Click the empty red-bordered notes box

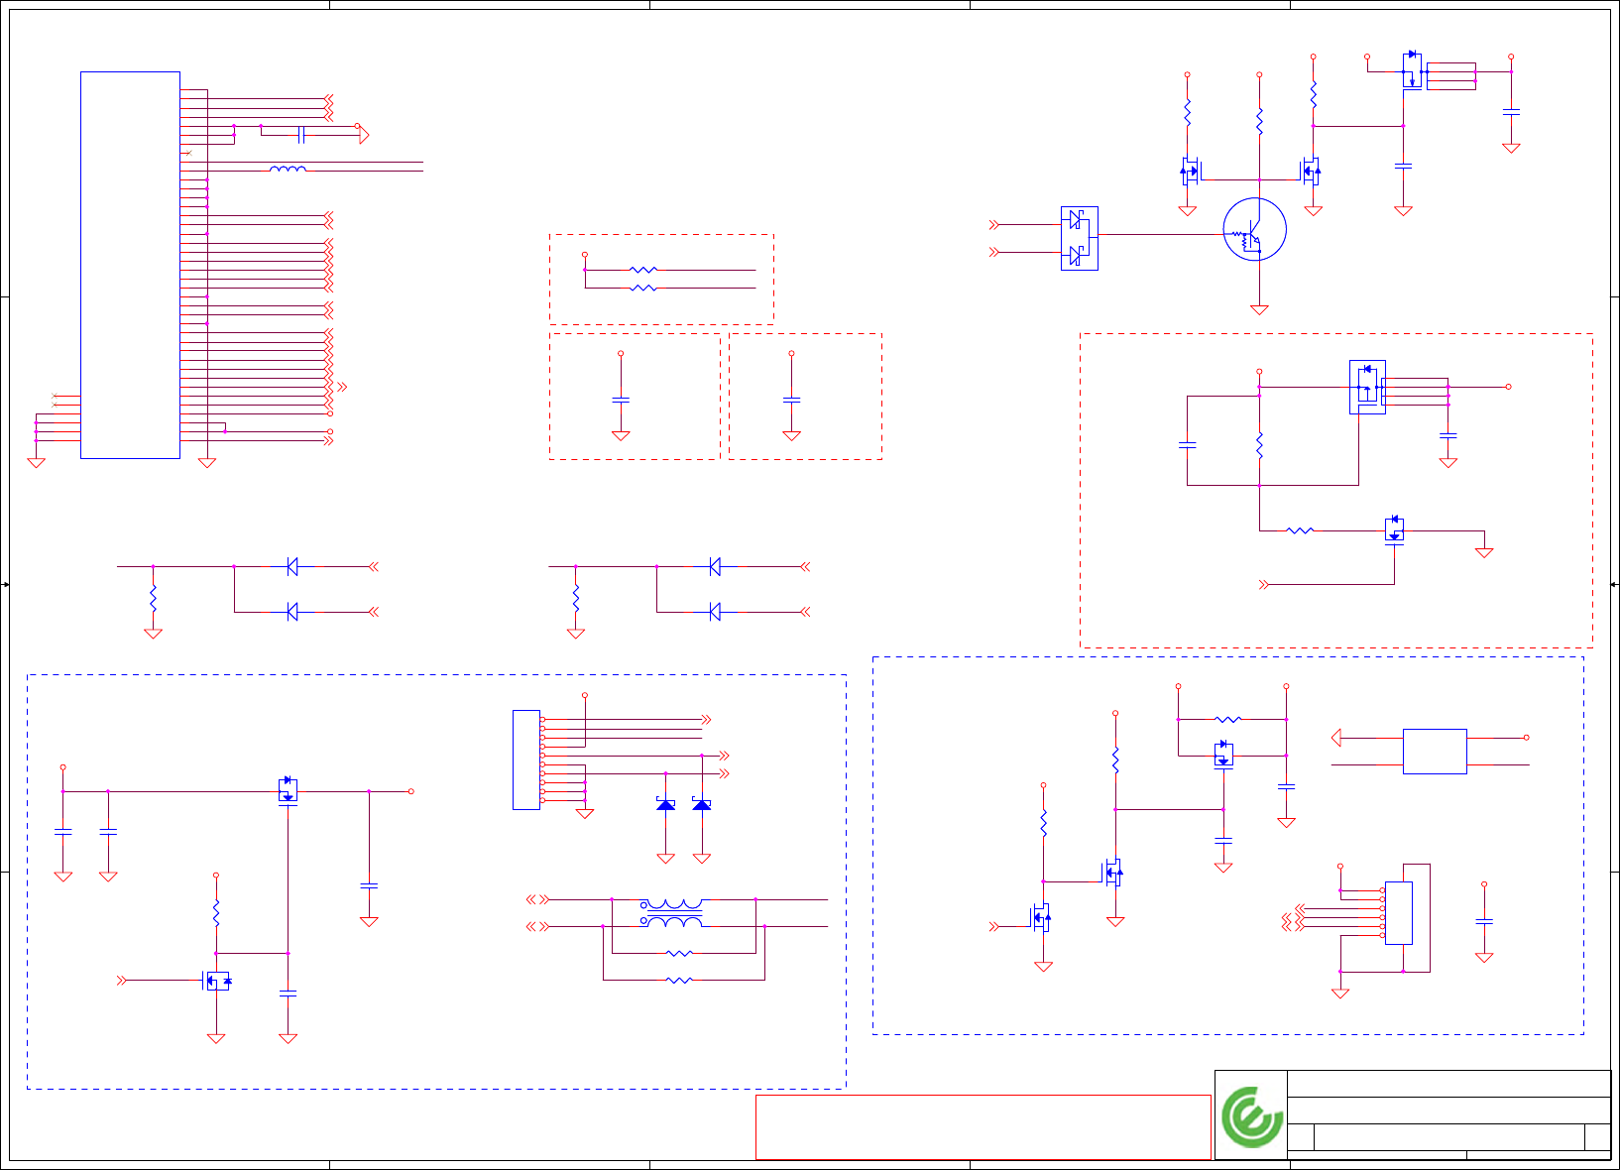(x=984, y=1127)
